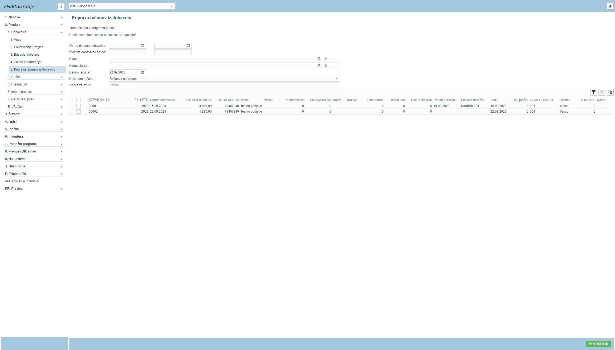Click the SIFRA KUPCA column header

click(x=228, y=100)
